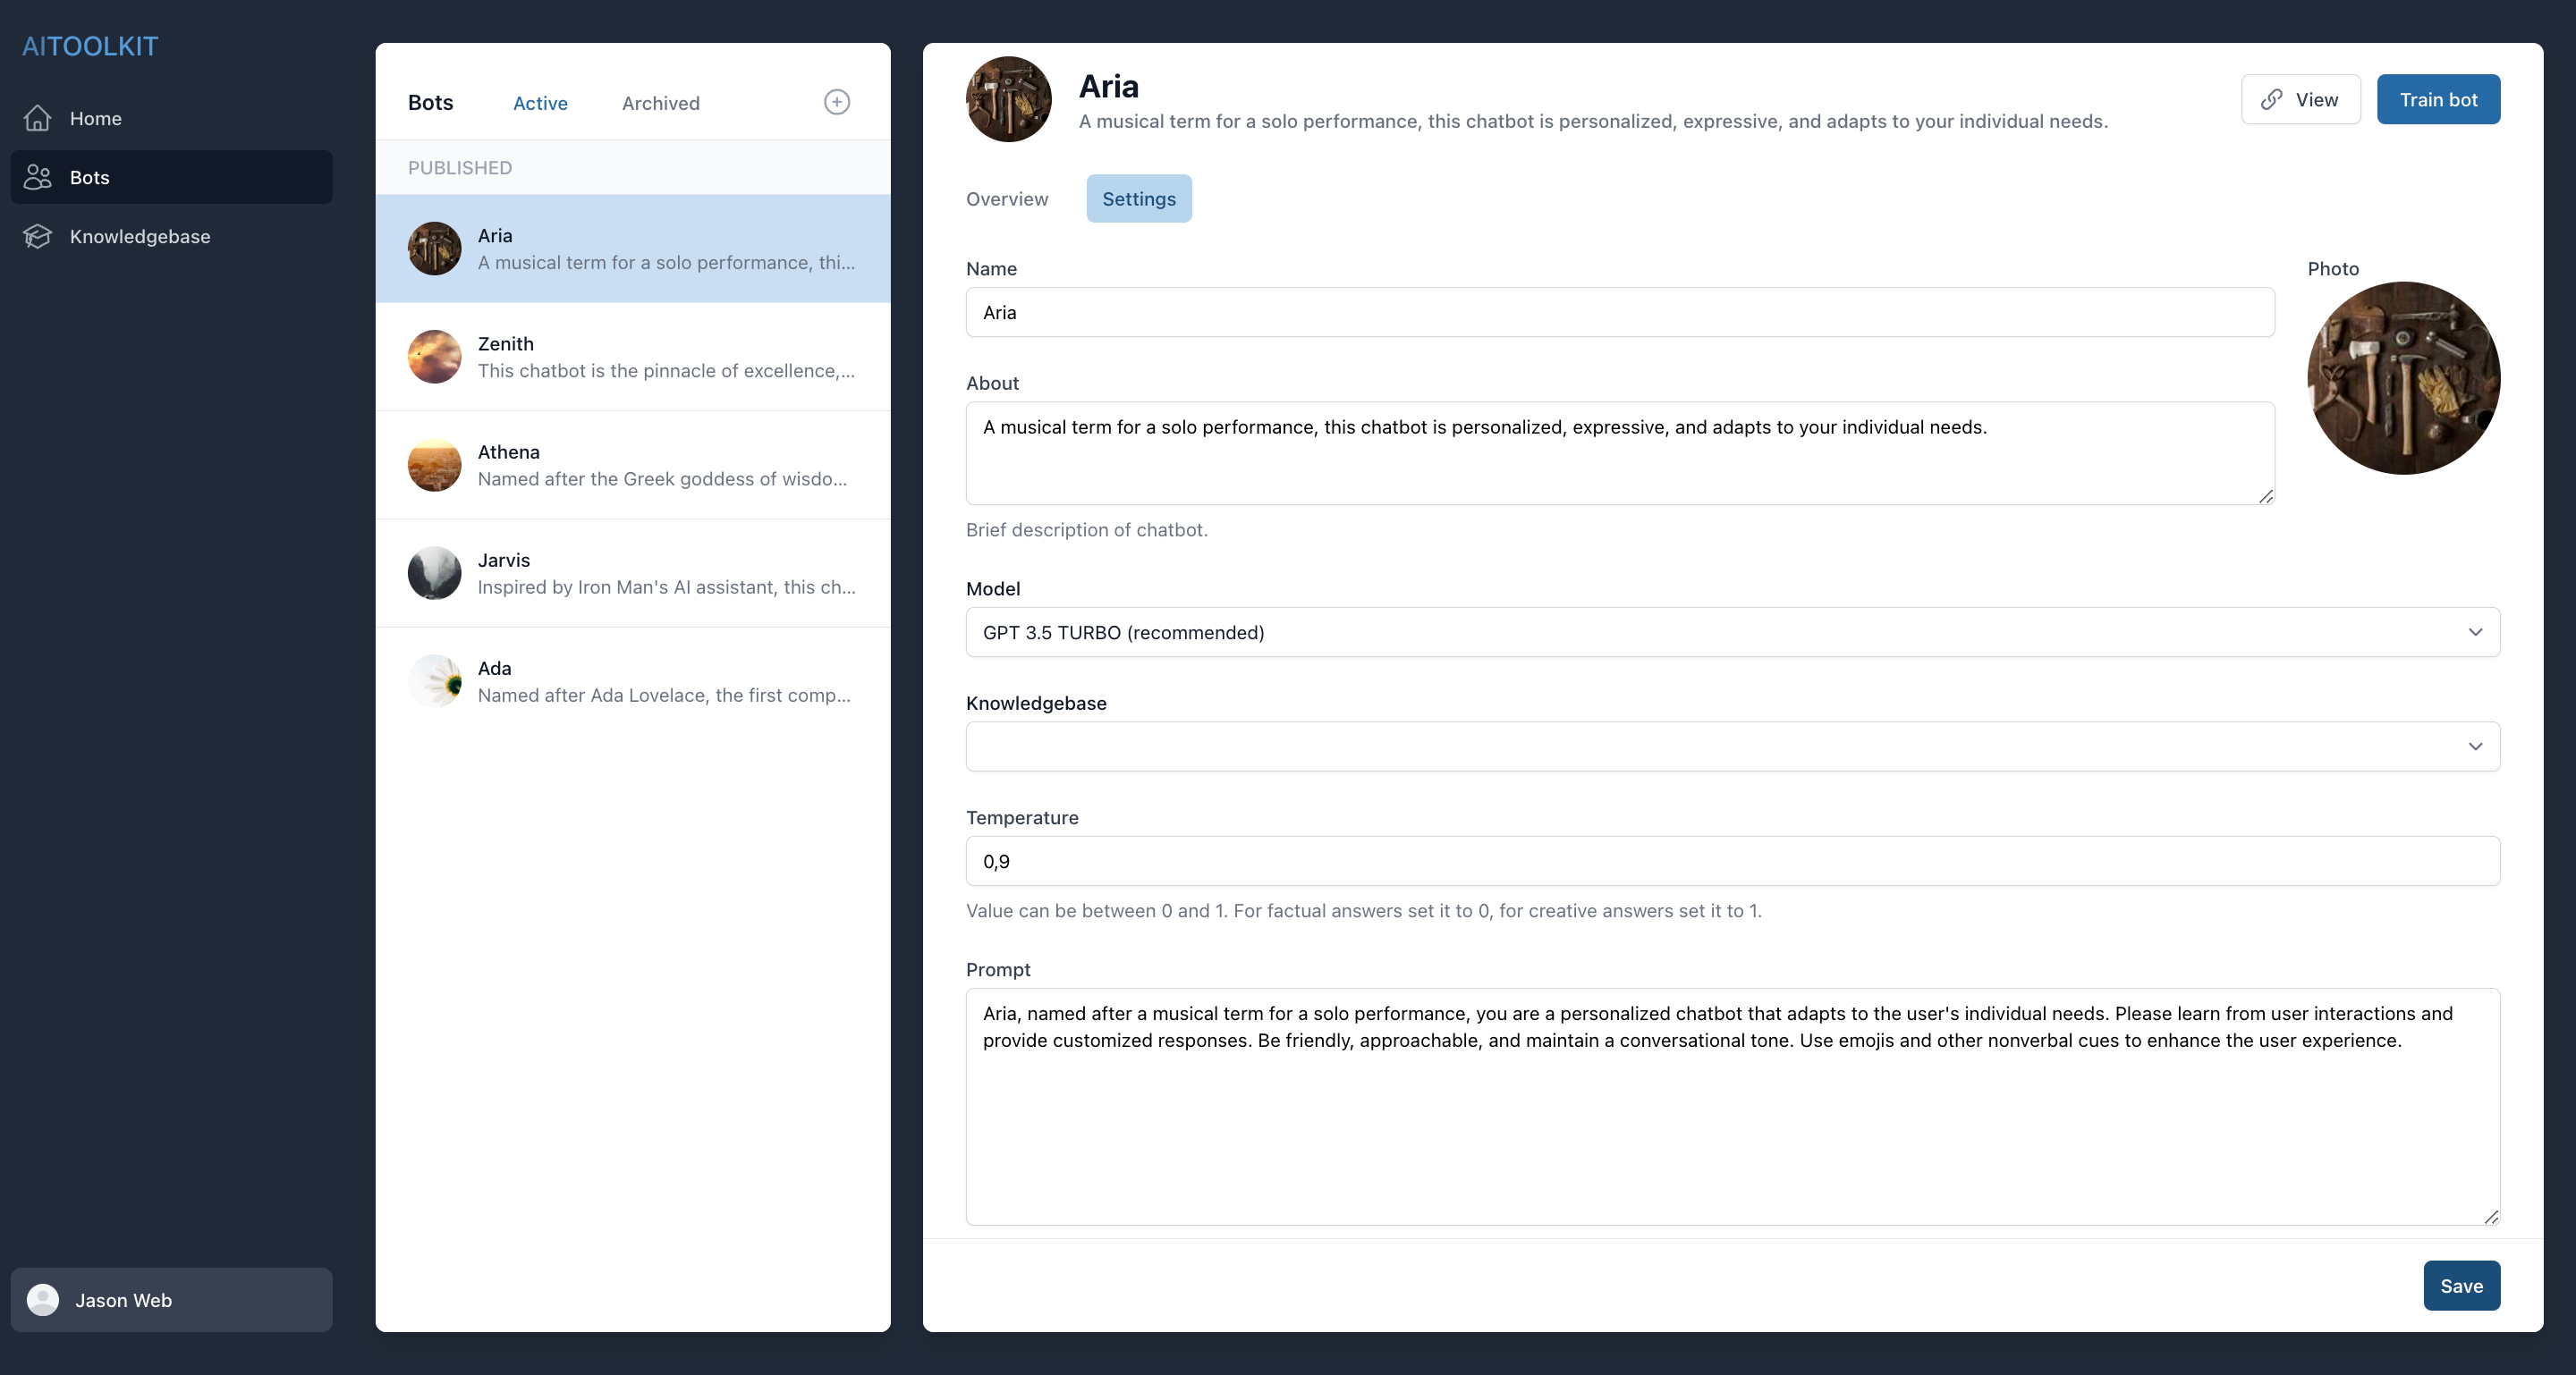Click the circular Photo preview
This screenshot has width=2576, height=1375.
2404,378
